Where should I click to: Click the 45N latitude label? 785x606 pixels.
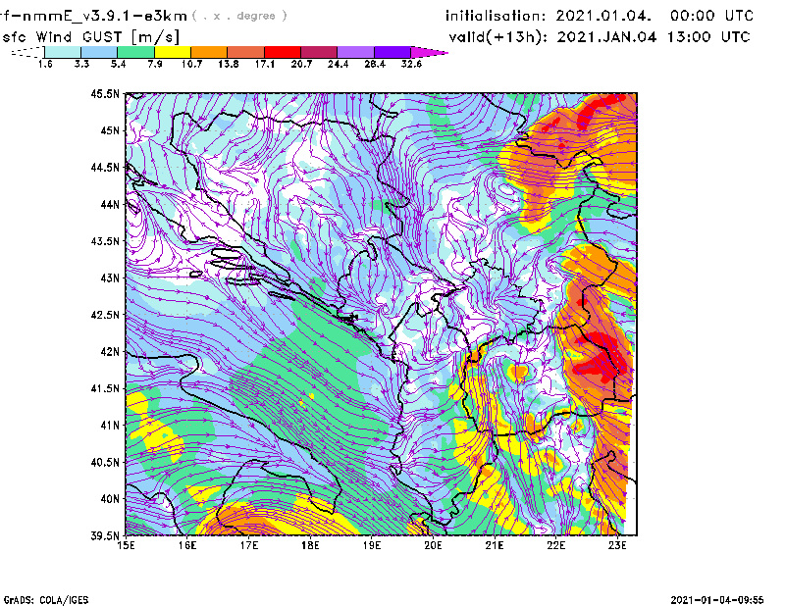[110, 130]
